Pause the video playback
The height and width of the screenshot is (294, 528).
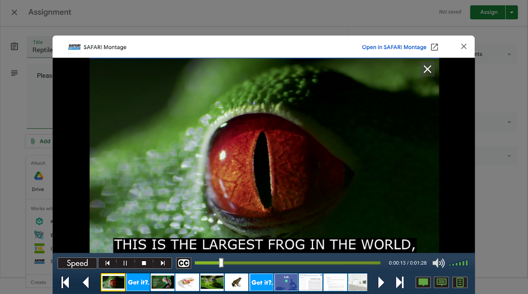(x=125, y=263)
